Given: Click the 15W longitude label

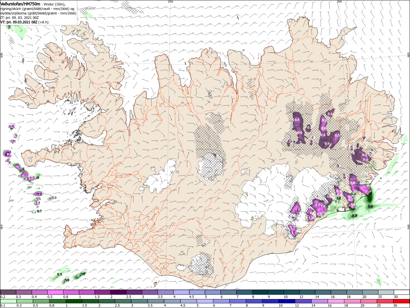Looking at the screenshot, I should pos(339,2).
